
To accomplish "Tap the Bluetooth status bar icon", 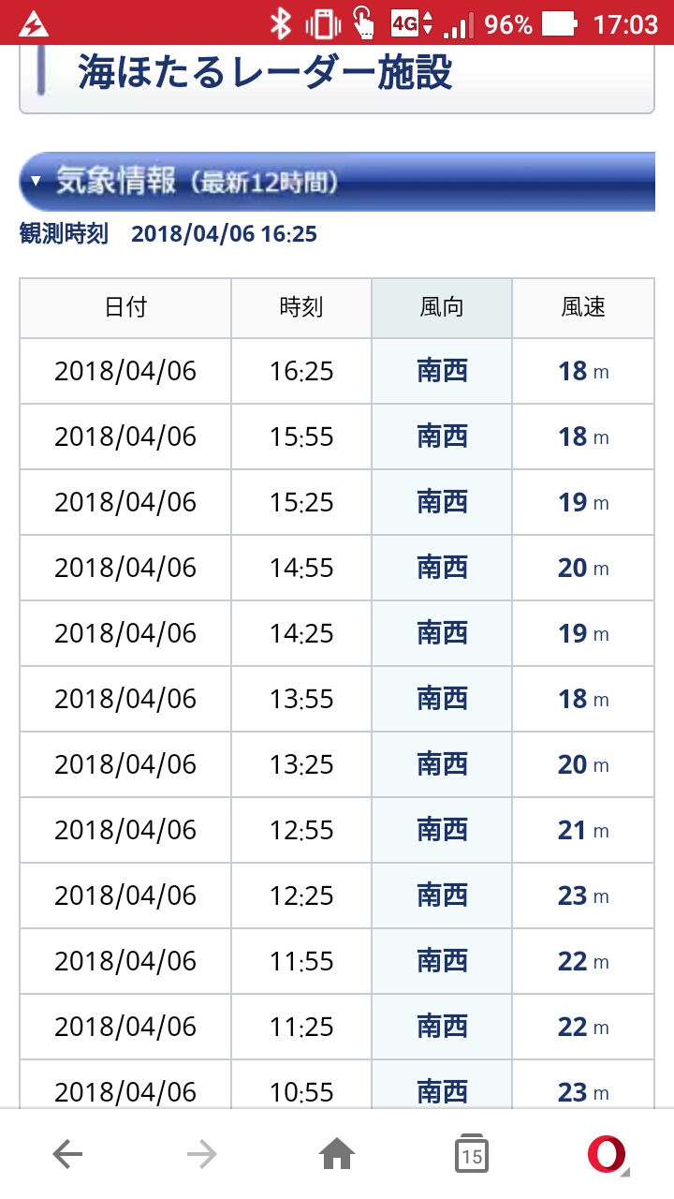I will tap(280, 23).
